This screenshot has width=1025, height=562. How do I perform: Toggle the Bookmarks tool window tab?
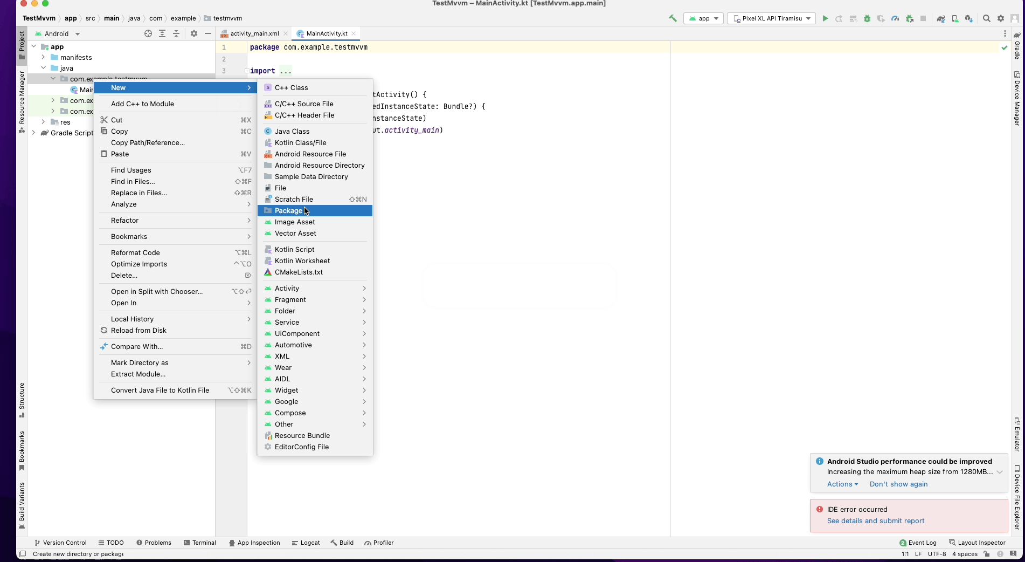click(x=22, y=450)
